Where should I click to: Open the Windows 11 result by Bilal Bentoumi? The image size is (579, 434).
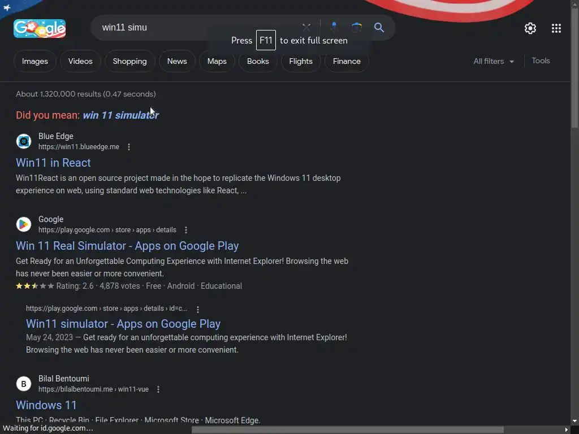pyautogui.click(x=46, y=405)
